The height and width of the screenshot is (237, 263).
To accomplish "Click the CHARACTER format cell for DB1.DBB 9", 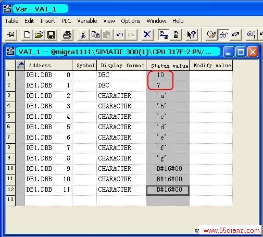I will [121, 169].
